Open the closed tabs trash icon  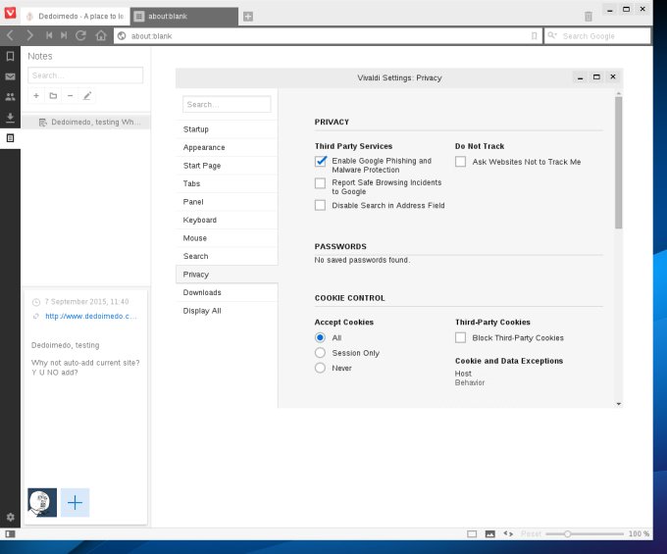click(x=588, y=16)
